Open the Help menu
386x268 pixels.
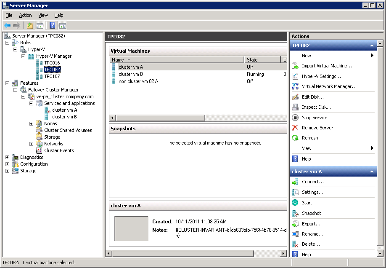tap(58, 15)
